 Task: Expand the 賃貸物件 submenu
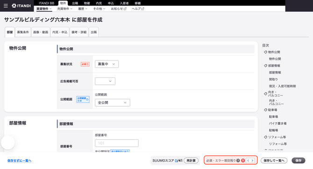coord(44,9)
